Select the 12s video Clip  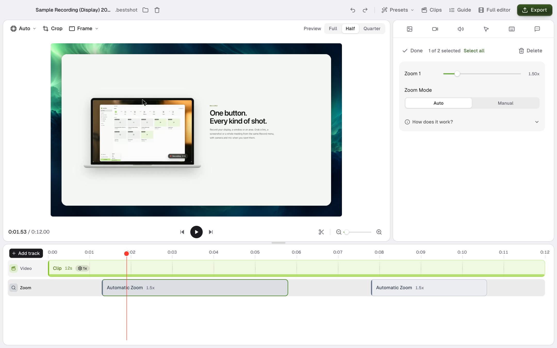(x=296, y=268)
